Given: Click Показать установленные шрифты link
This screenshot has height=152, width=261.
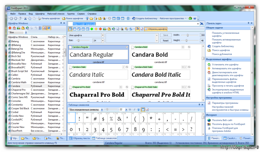Looking at the screenshot, I should click(225, 35).
